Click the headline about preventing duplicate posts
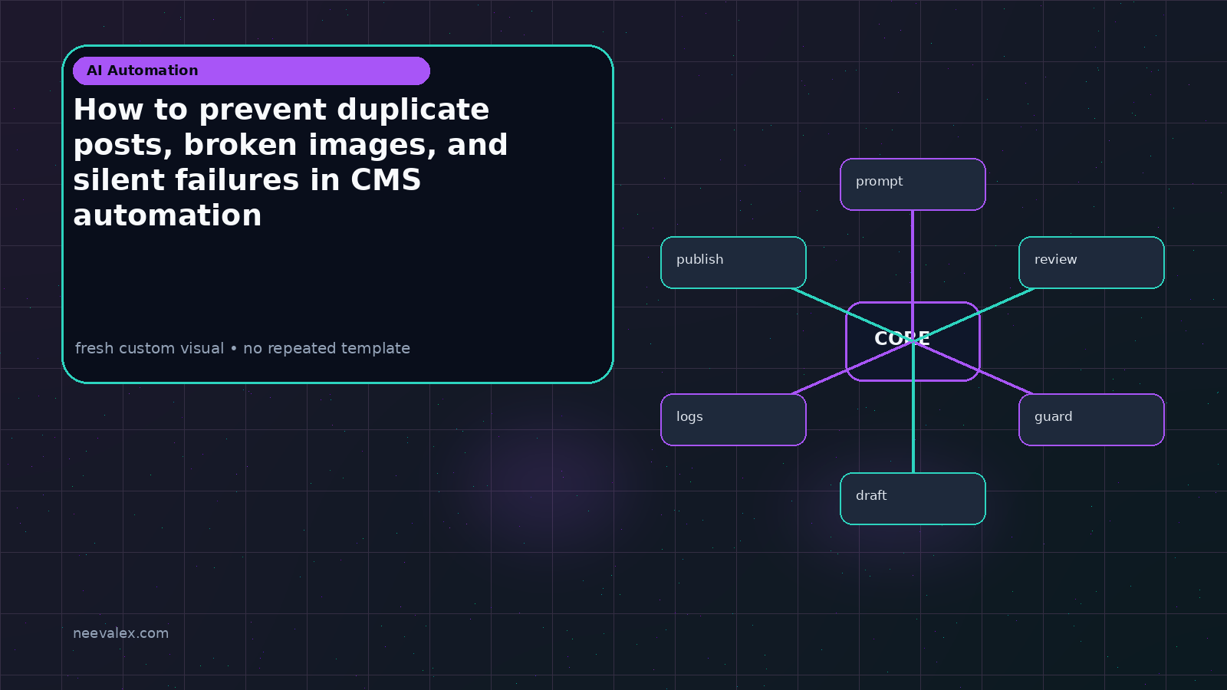 point(291,163)
